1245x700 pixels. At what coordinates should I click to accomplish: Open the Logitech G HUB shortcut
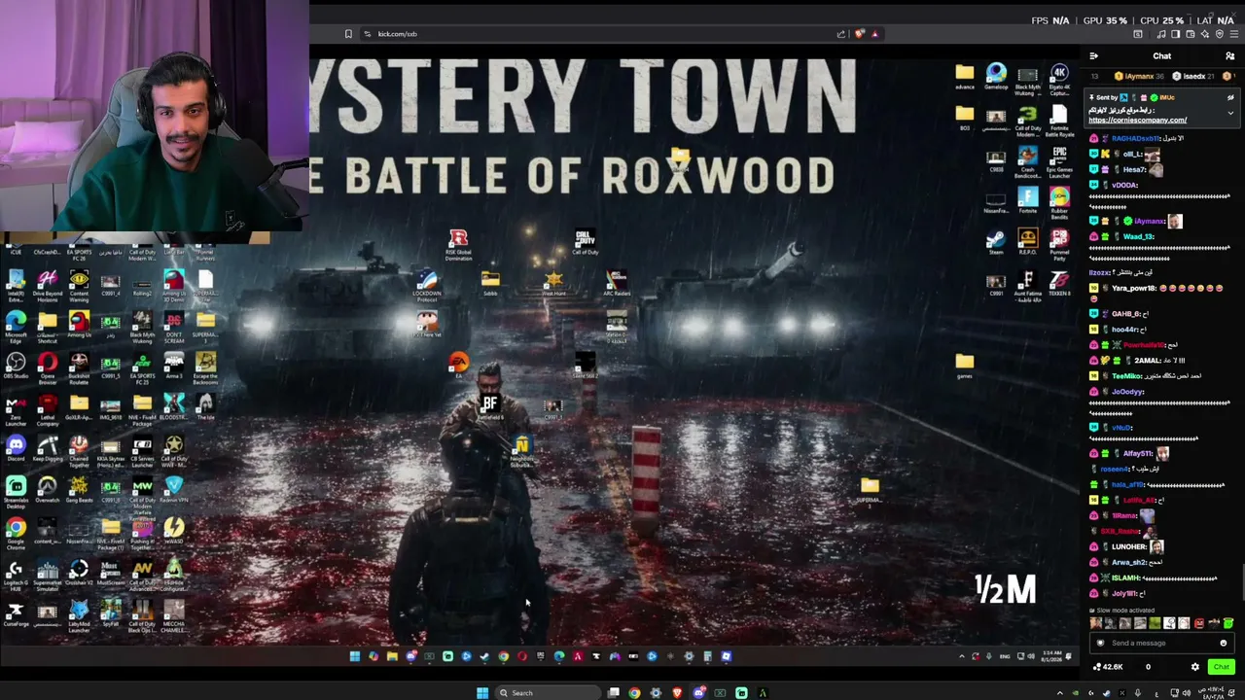pyautogui.click(x=16, y=573)
